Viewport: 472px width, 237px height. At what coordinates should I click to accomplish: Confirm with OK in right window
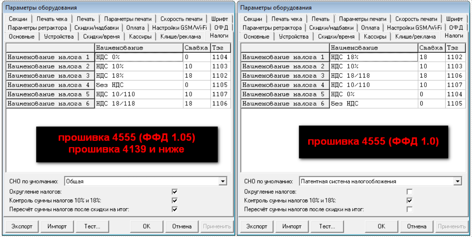click(381, 226)
